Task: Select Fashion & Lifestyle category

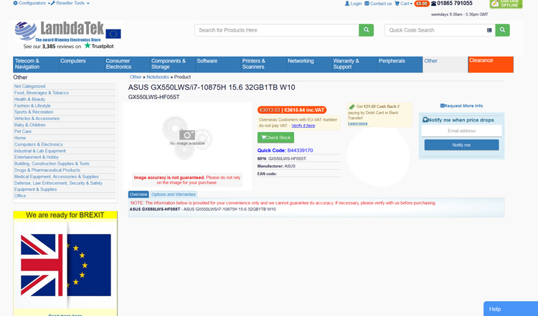Action: [32, 106]
